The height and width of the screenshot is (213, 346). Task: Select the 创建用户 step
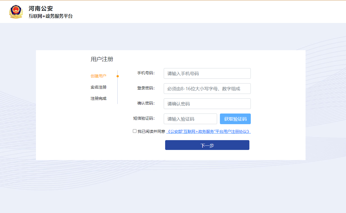pos(98,76)
